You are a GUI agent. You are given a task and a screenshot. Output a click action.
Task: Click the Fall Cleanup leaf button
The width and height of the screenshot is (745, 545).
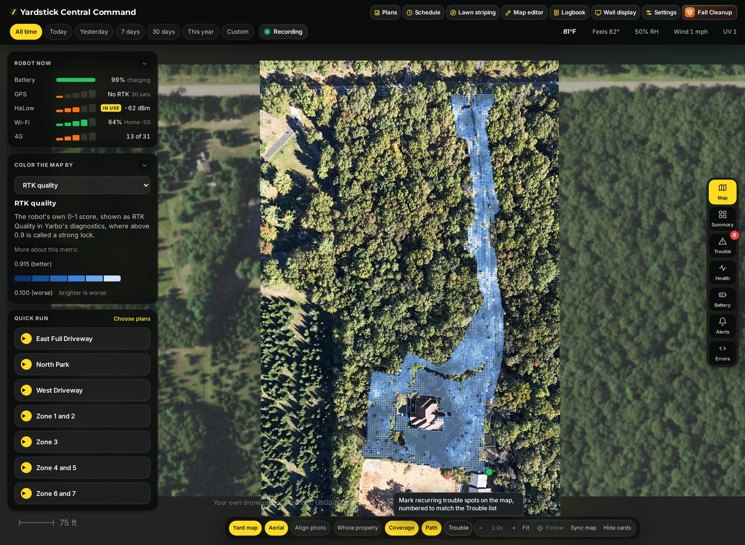(709, 12)
